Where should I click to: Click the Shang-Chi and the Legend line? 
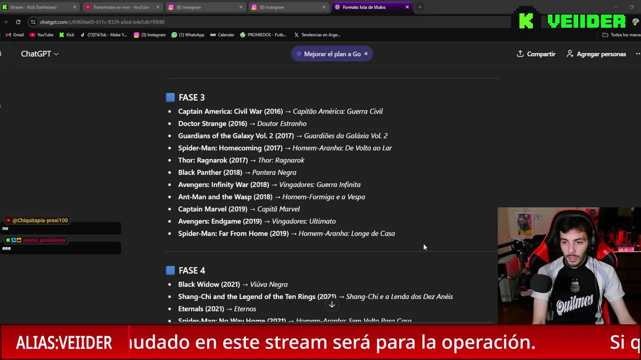coord(315,296)
